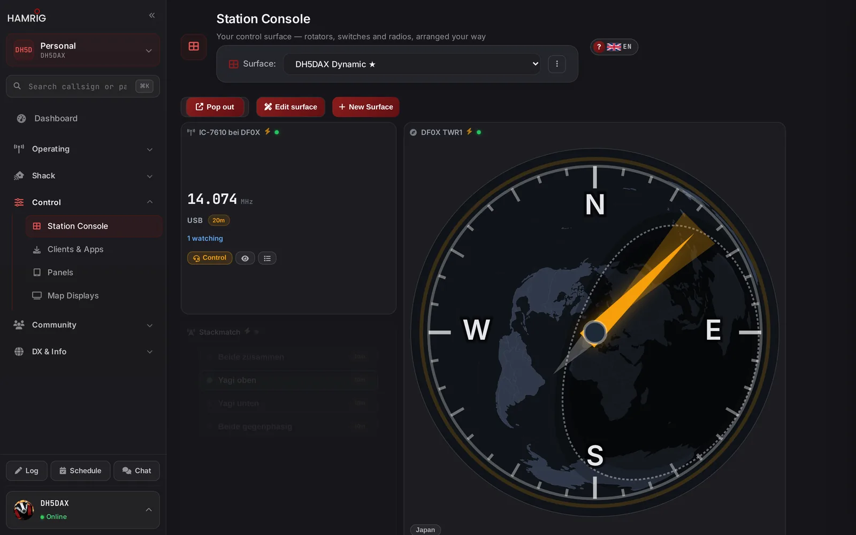
Task: Click the search magnifier icon
Action: coord(17,86)
